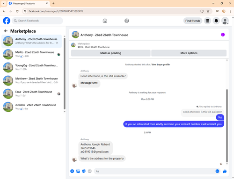Open Anthony townhouse conversation
The image size is (234, 179).
pos(31,41)
